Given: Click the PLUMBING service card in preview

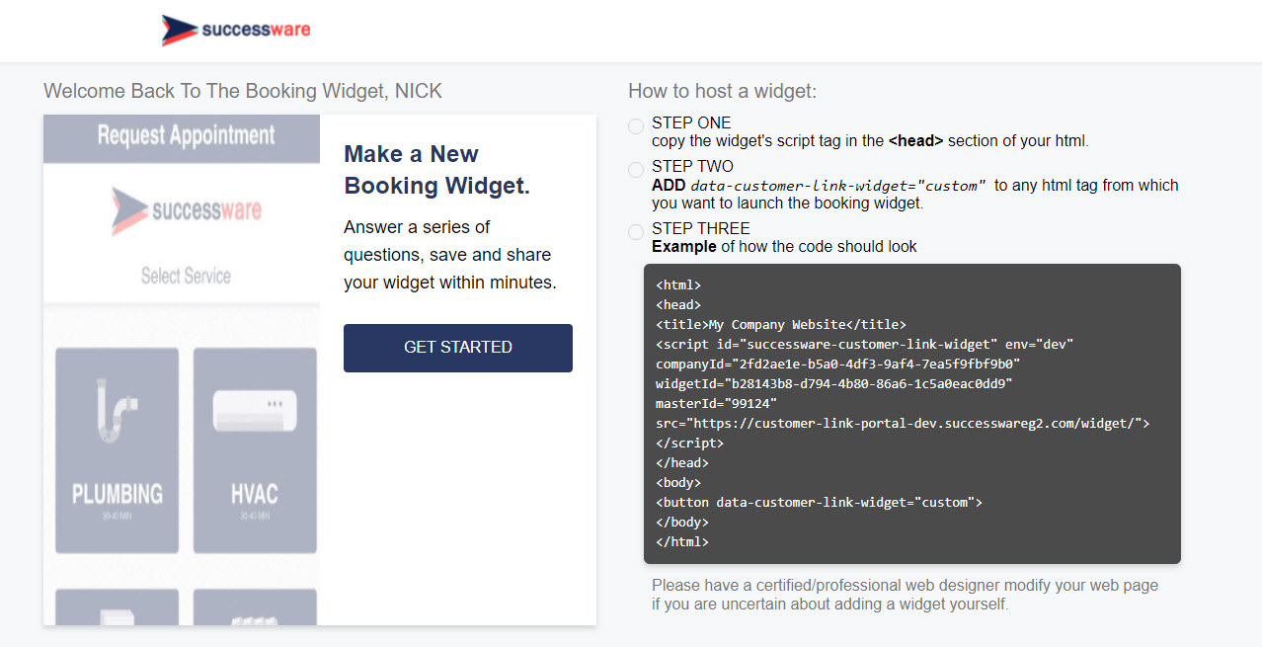Looking at the screenshot, I should click(x=118, y=450).
